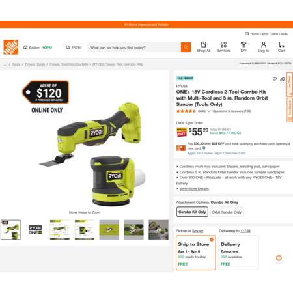Save product with the heart icon
The width and height of the screenshot is (293, 293).
(x=275, y=79)
